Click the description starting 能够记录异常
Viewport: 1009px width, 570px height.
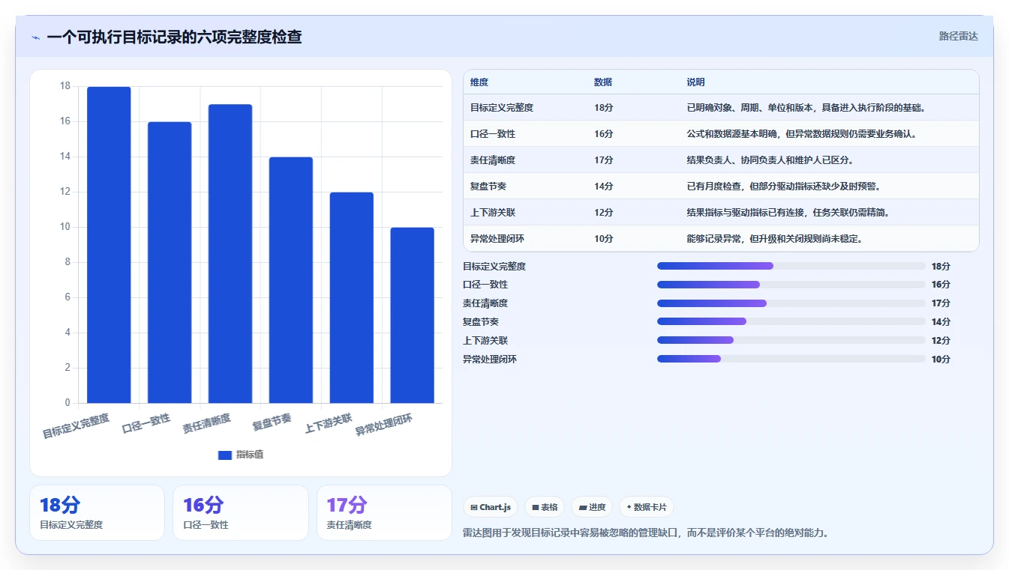pos(775,239)
